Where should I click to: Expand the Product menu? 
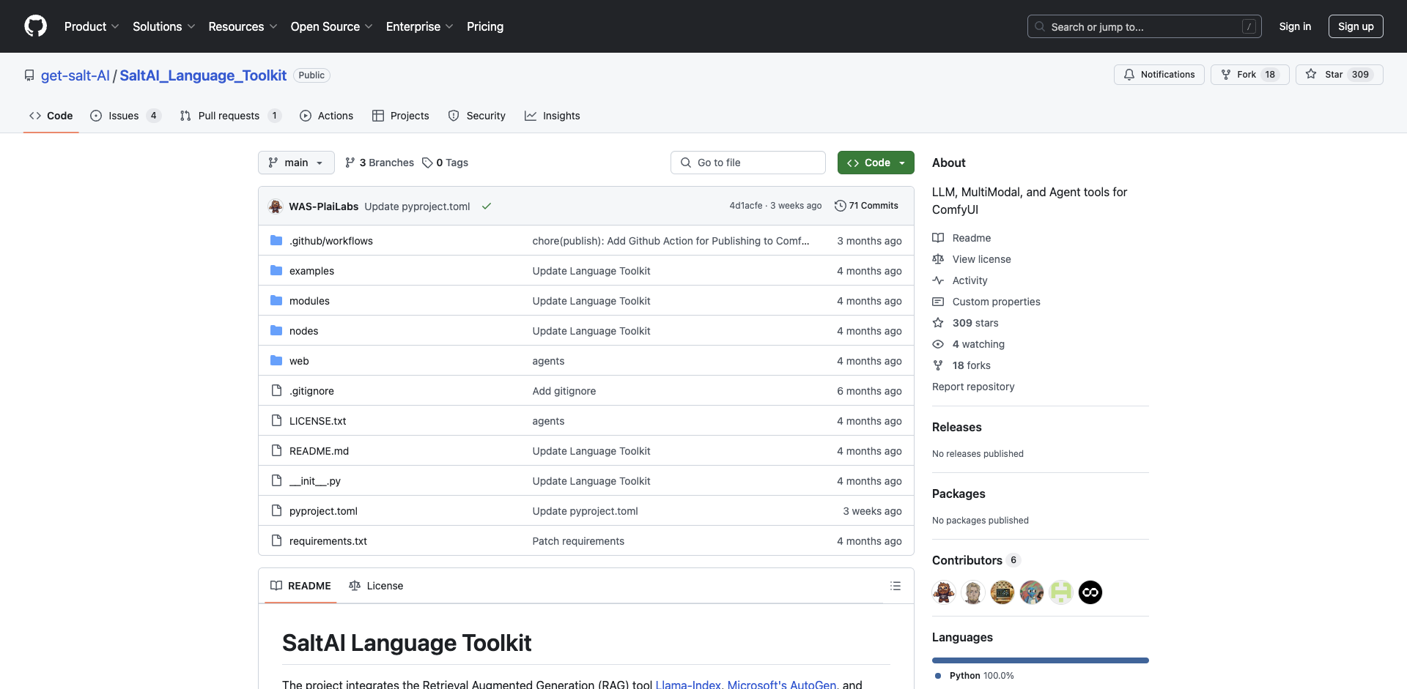tap(92, 26)
